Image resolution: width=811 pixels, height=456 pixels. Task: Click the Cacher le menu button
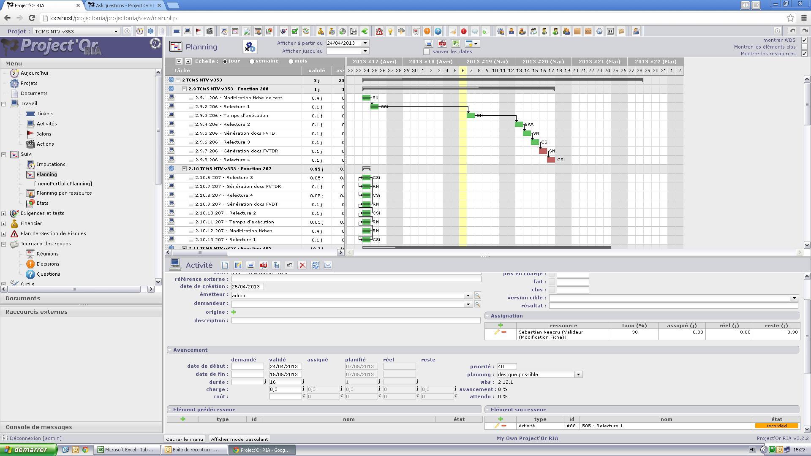tap(185, 439)
